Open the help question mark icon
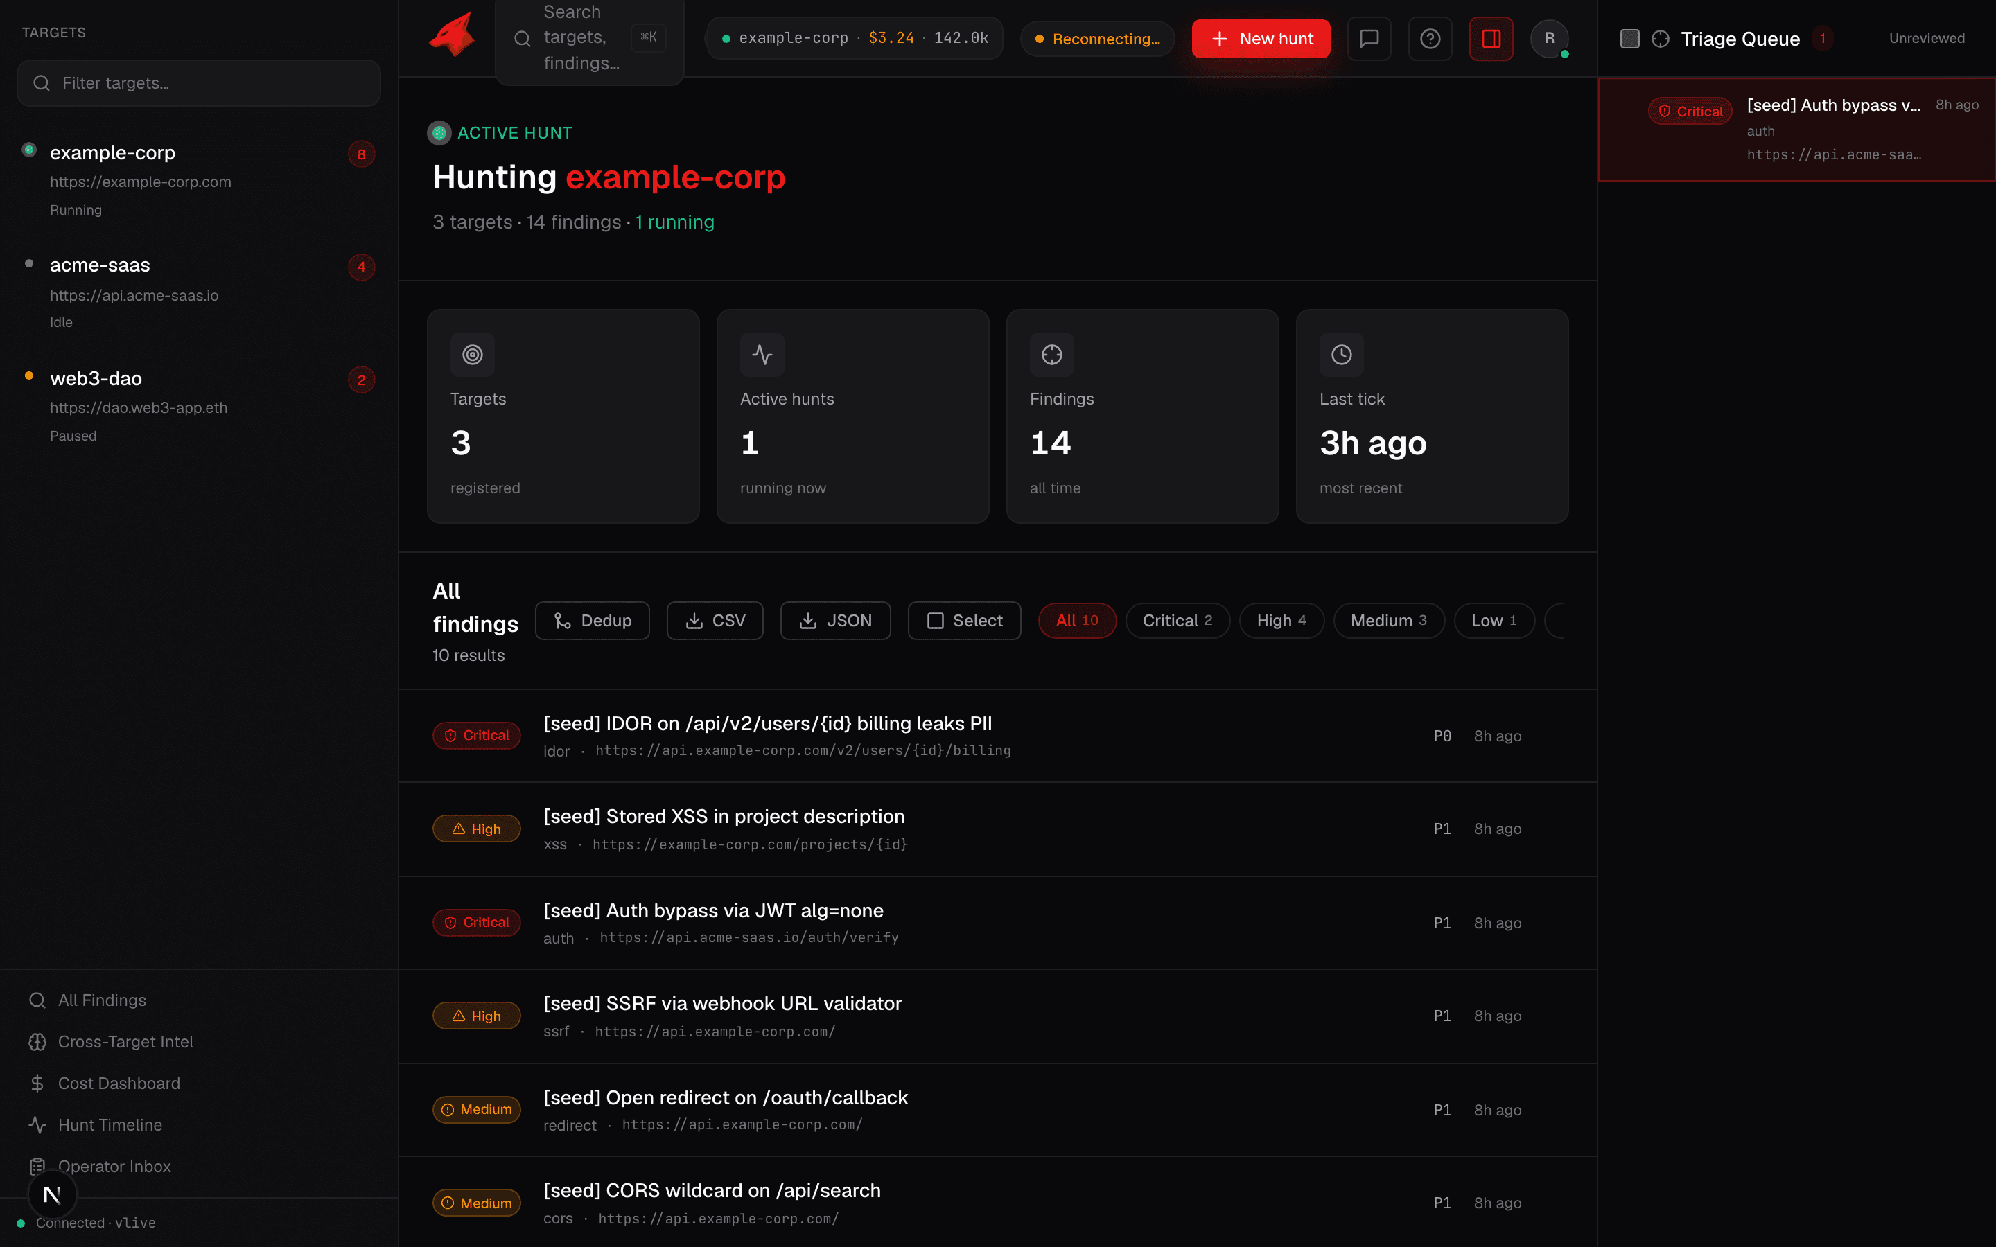Viewport: 1996px width, 1247px height. coord(1430,39)
